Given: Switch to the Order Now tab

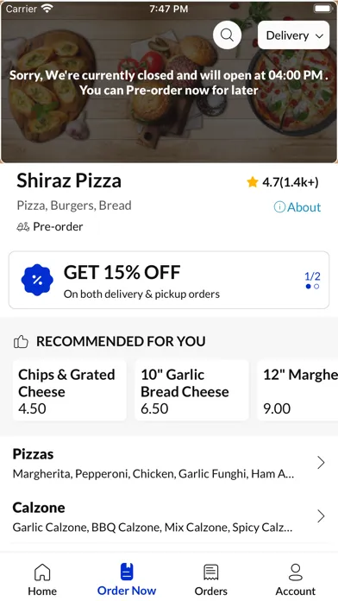Looking at the screenshot, I should click(x=127, y=579).
